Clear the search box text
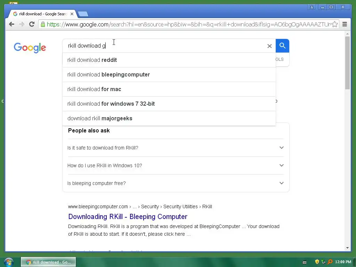Image resolution: width=356 pixels, height=267 pixels. 269,46
